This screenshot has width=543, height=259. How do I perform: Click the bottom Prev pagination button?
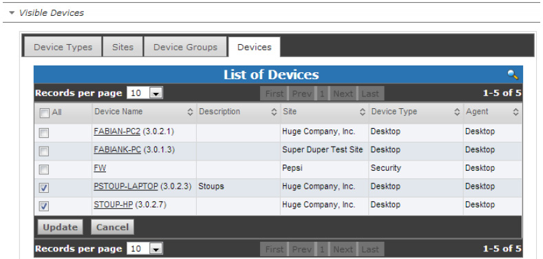pos(301,249)
